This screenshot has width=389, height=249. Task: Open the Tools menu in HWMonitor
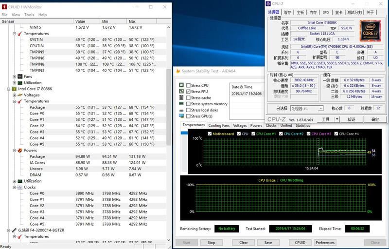coord(29,15)
